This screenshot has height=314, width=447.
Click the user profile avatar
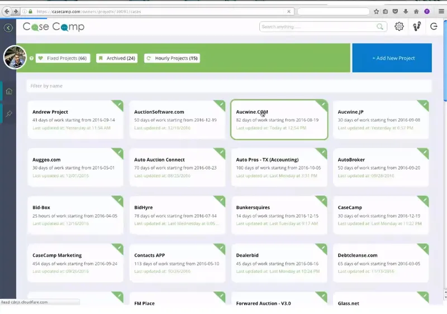(15, 57)
